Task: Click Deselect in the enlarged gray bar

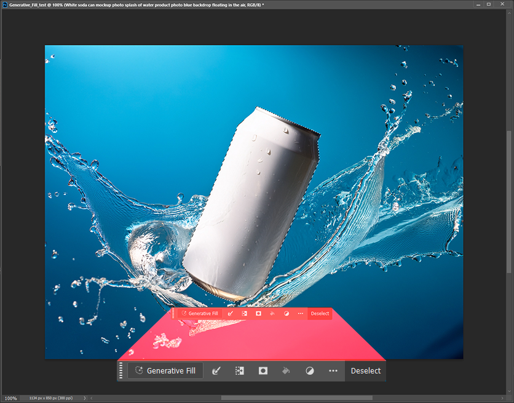Action: coord(365,371)
